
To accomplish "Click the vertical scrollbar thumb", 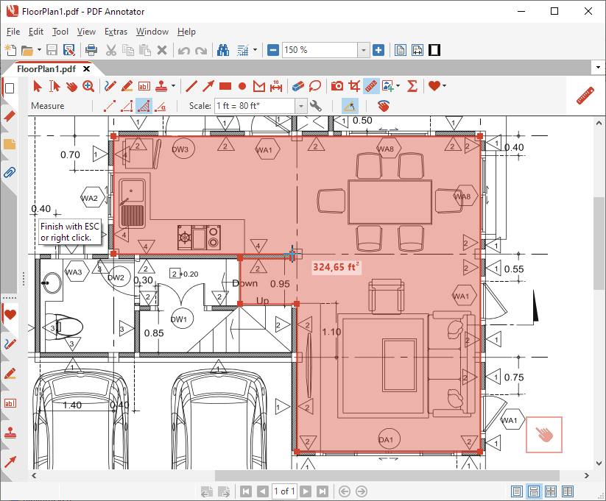I will (x=599, y=244).
